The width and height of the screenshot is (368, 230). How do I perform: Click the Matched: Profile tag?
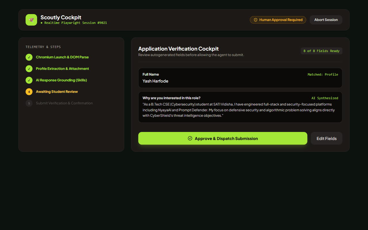323,74
